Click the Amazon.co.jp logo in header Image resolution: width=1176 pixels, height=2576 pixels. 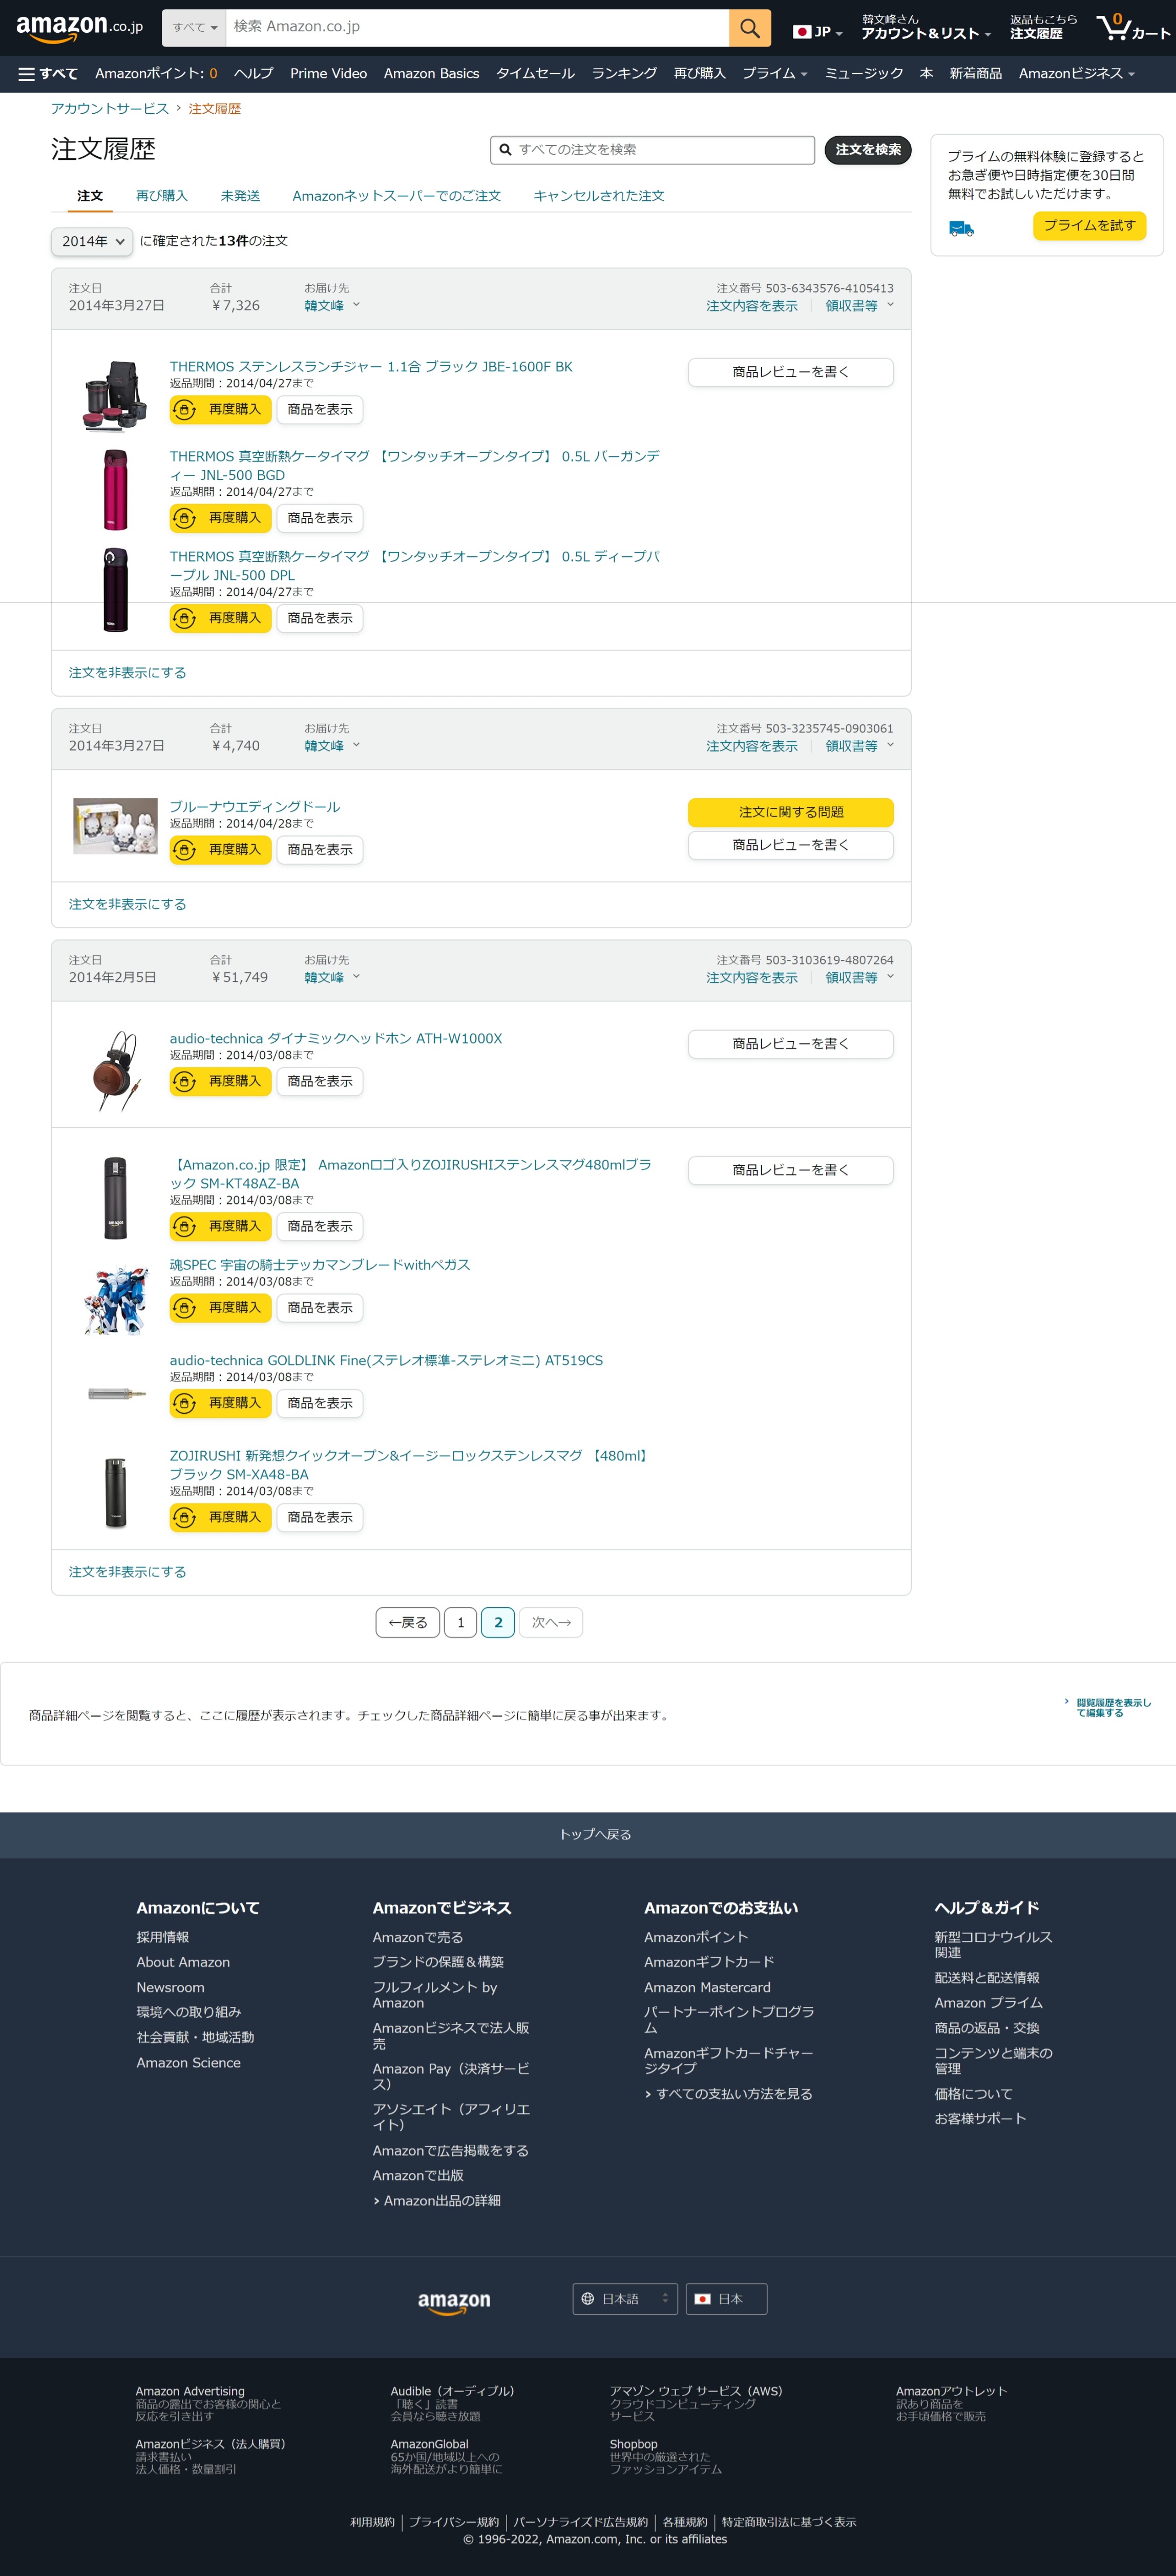click(79, 28)
